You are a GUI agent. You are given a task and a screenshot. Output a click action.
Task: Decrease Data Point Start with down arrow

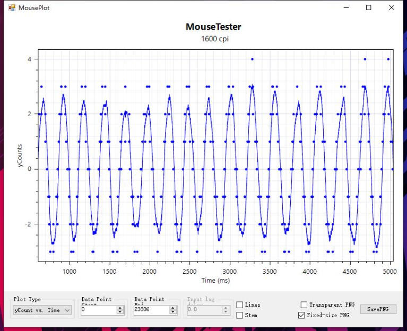pyautogui.click(x=120, y=312)
